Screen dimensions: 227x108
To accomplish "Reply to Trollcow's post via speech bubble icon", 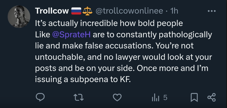I will point(40,97).
